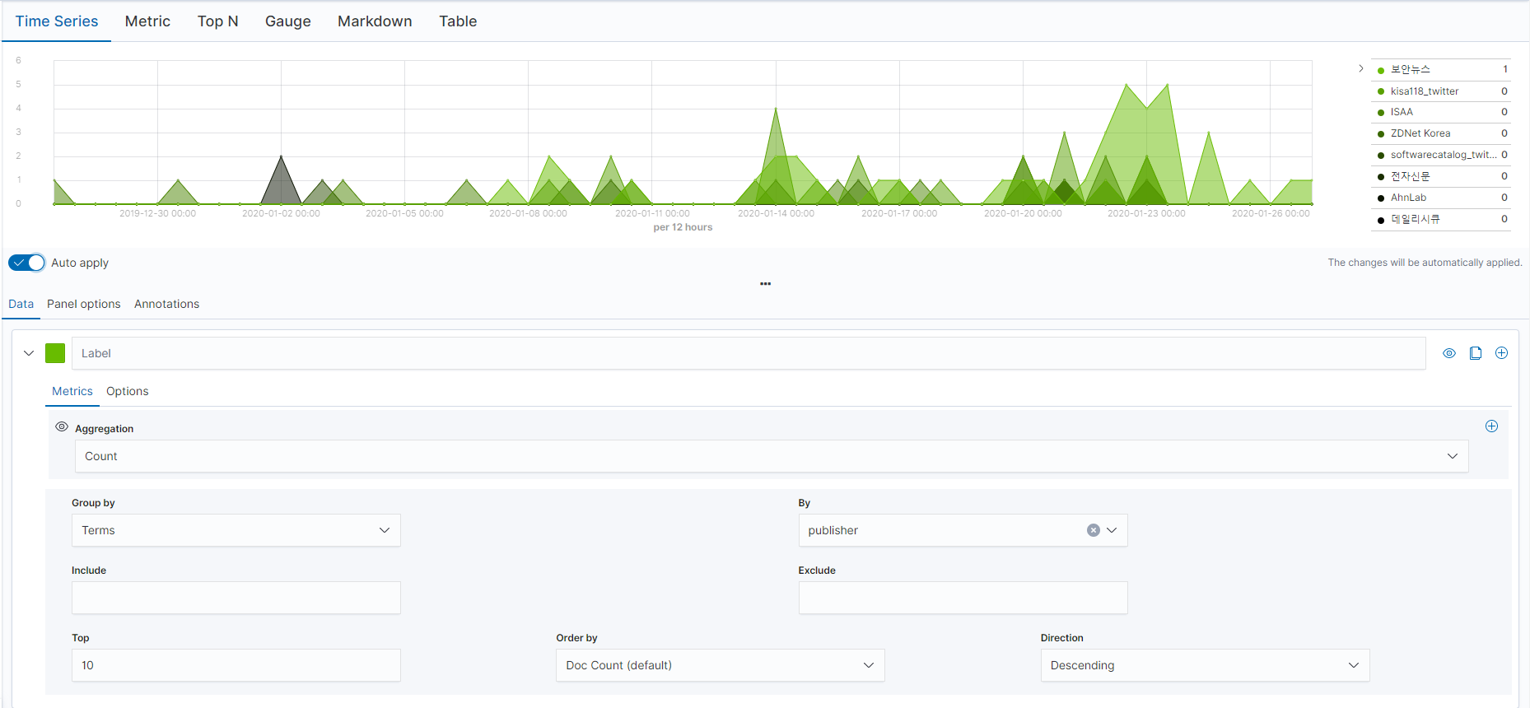Clear the publisher field selection
The height and width of the screenshot is (708, 1530).
click(x=1094, y=530)
